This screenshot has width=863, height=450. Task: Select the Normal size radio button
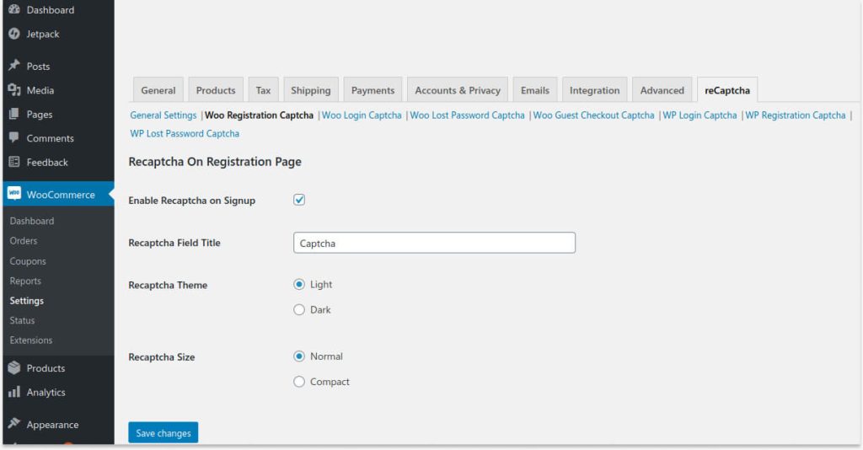[x=299, y=356]
